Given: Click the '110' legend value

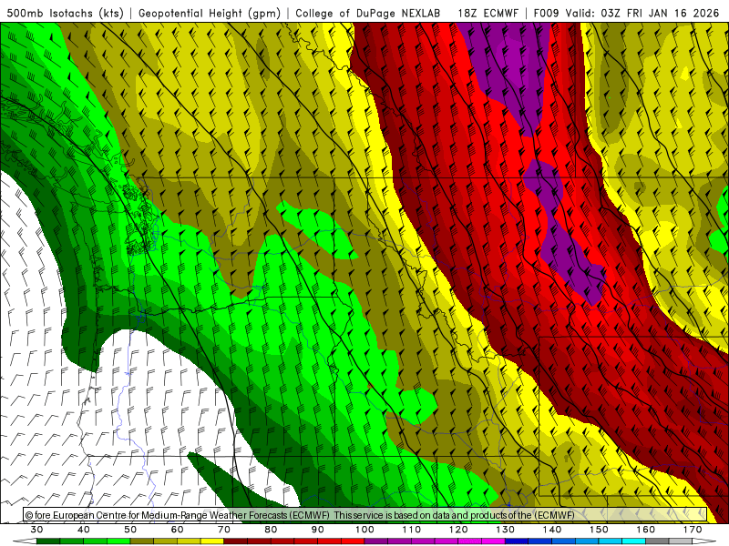Looking at the screenshot, I should click(412, 530).
